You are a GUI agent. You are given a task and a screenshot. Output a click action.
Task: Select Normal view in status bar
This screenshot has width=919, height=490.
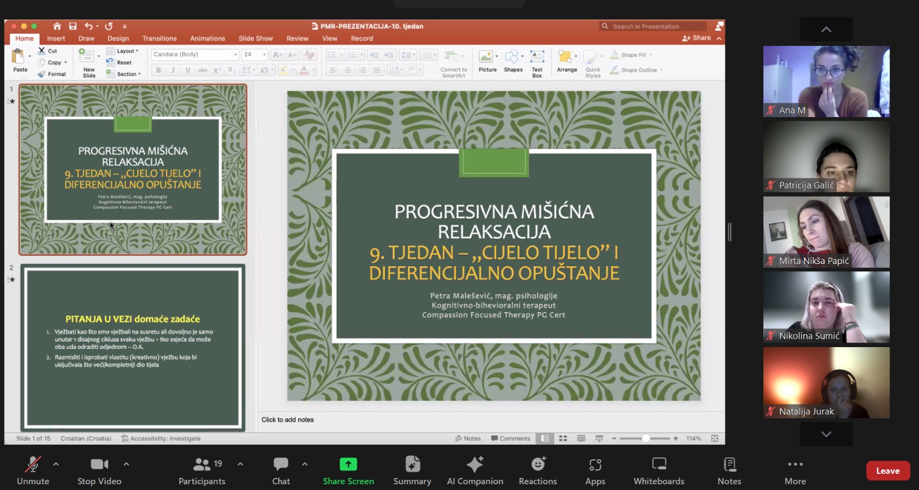pos(545,438)
